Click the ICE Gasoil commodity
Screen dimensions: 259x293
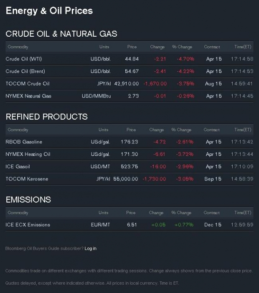[x=18, y=167]
